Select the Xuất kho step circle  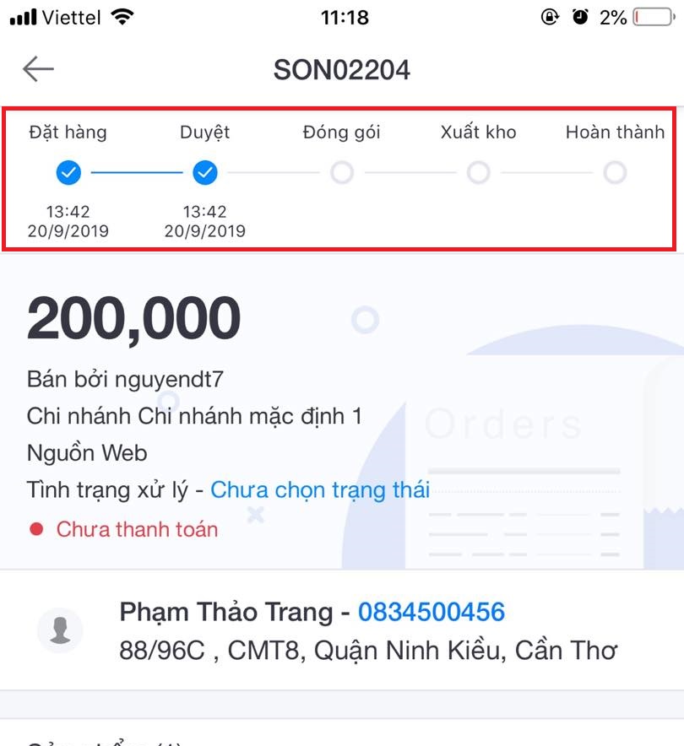click(x=478, y=172)
